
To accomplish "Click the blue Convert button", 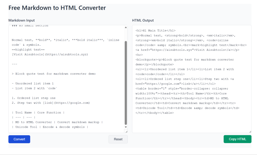I will click(x=19, y=139).
